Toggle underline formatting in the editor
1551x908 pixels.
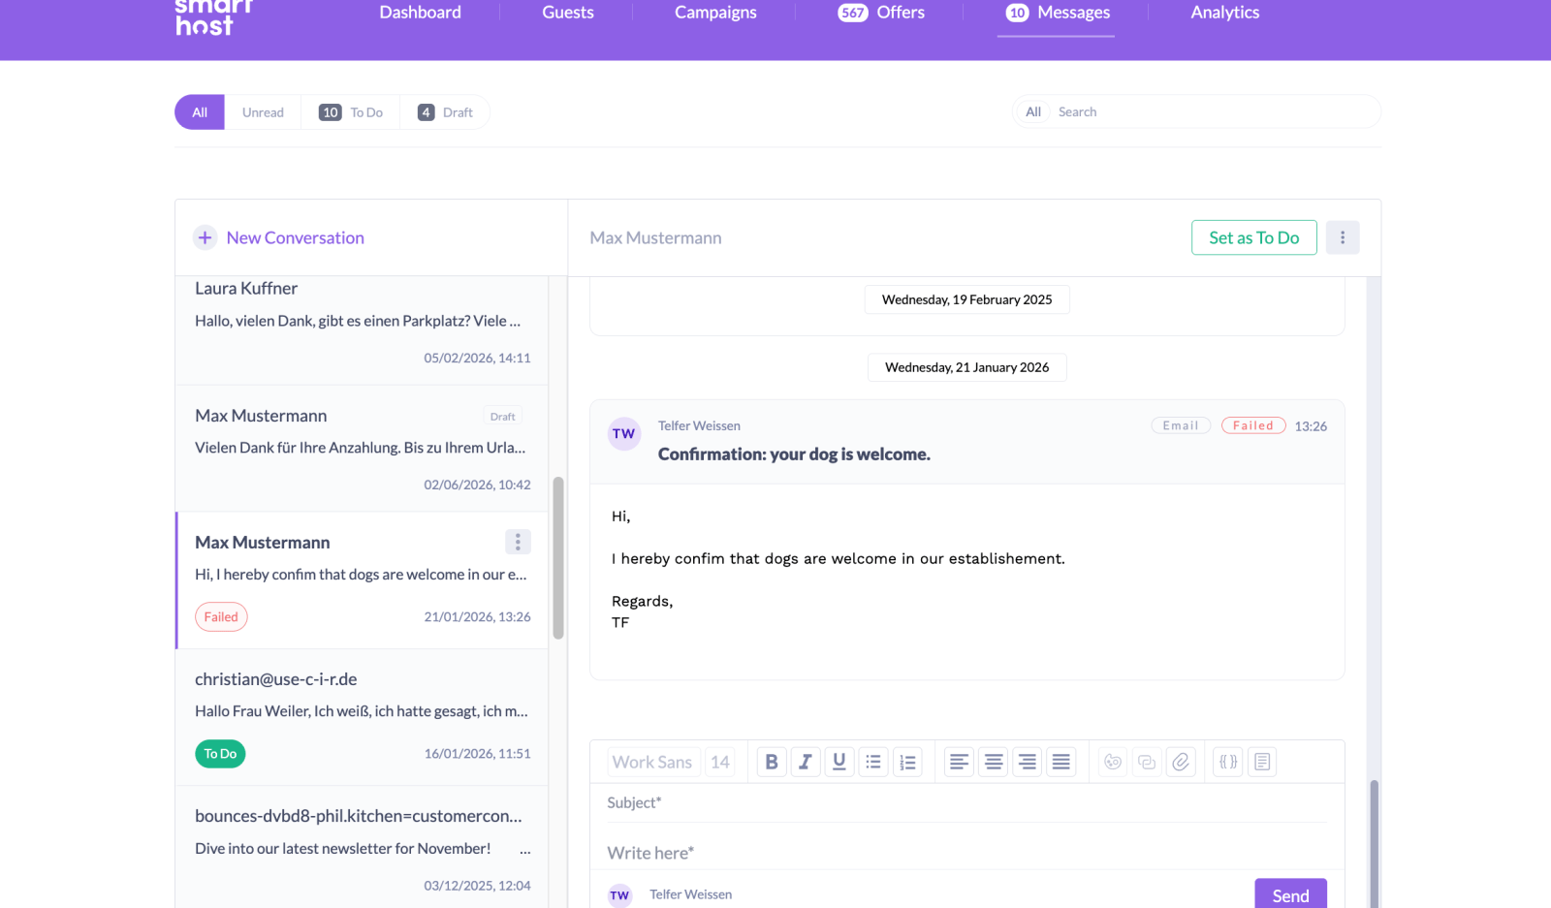(839, 762)
